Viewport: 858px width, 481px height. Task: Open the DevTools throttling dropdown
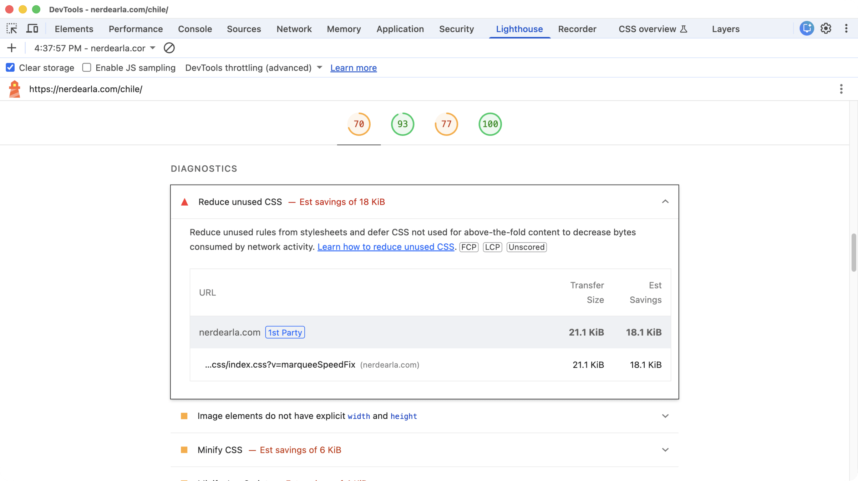point(253,68)
